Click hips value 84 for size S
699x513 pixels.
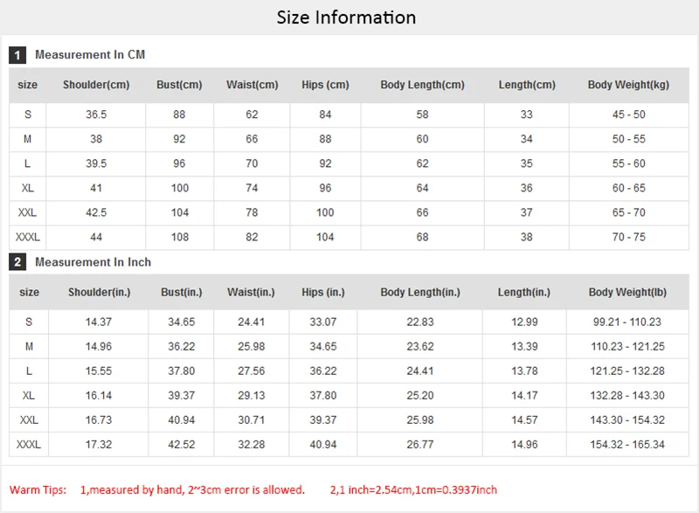325,114
